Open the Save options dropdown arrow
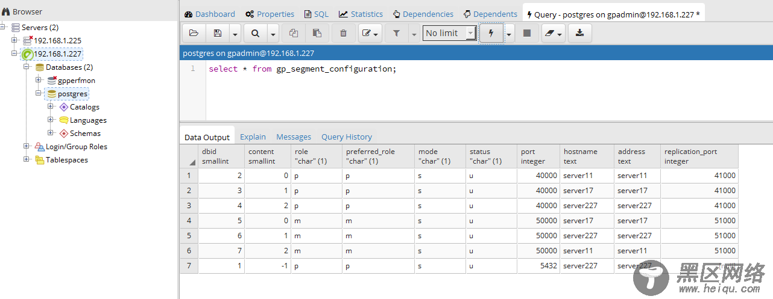773x299 pixels. (x=235, y=33)
